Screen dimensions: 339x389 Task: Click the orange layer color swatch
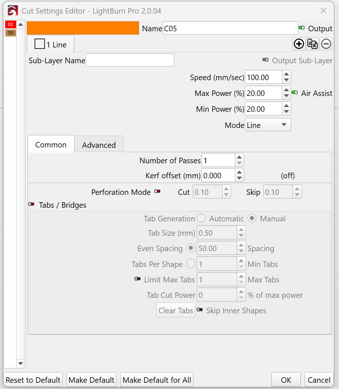tap(83, 28)
